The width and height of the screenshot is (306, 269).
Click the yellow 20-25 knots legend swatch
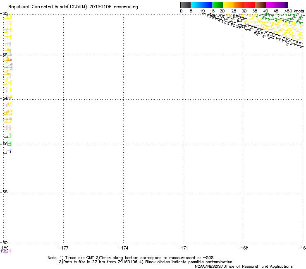click(228, 5)
